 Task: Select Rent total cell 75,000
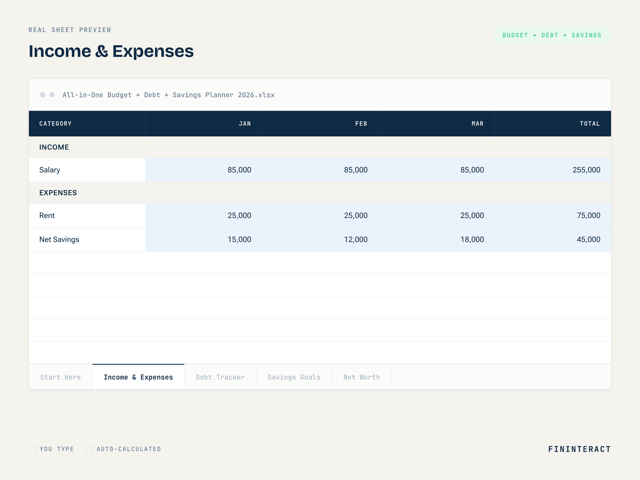[553, 216]
